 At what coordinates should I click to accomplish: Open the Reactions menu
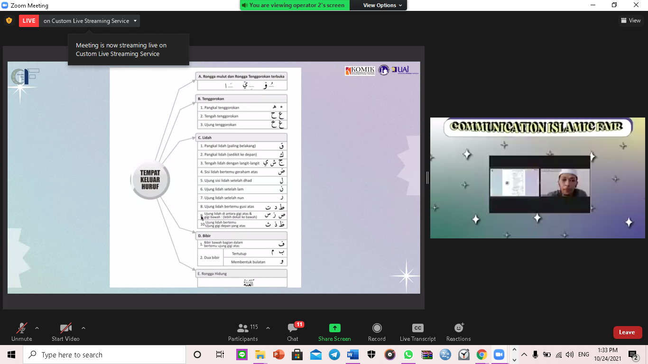point(458,328)
